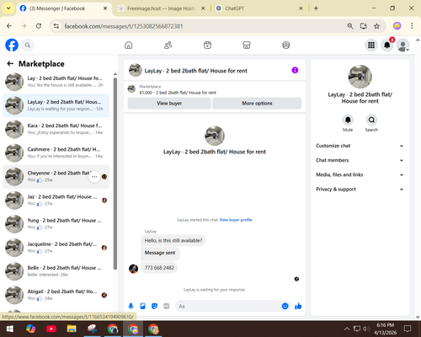Open the taskbar volume speaker icon
The height and width of the screenshot is (337, 421).
tap(365, 329)
